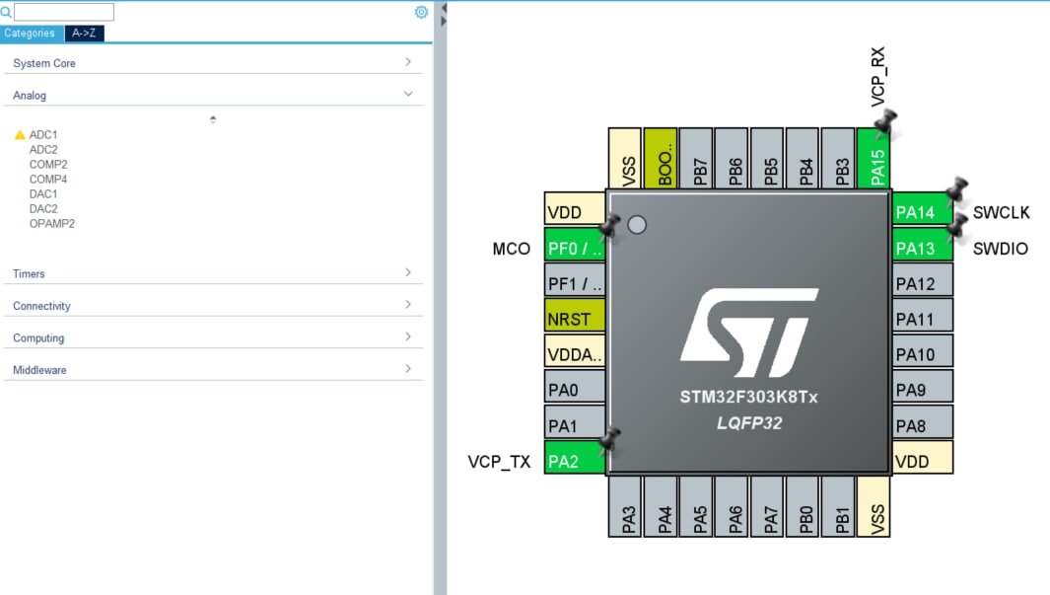
Task: Click the PA15 pin on the chip
Action: 874,159
